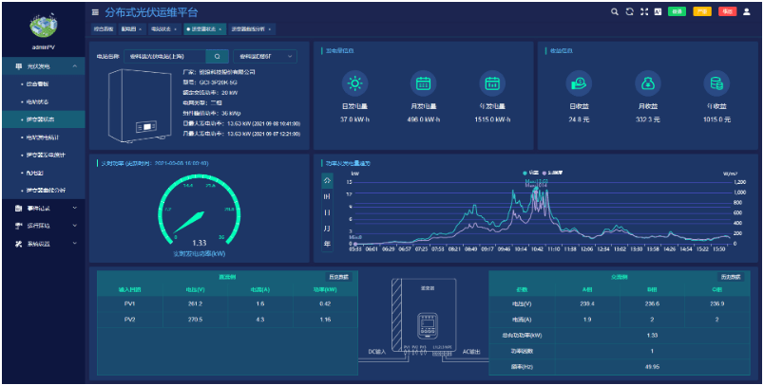Switch to the 综合看板 tab
This screenshot has width=764, height=385.
pyautogui.click(x=103, y=30)
